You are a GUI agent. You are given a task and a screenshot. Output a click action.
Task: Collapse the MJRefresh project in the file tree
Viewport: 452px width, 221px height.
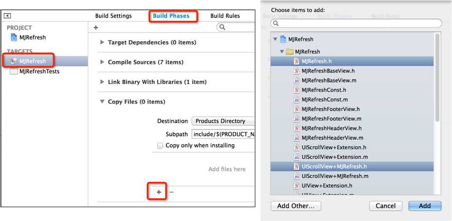(275, 39)
